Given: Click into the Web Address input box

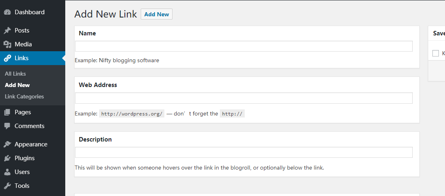Looking at the screenshot, I should [x=244, y=98].
